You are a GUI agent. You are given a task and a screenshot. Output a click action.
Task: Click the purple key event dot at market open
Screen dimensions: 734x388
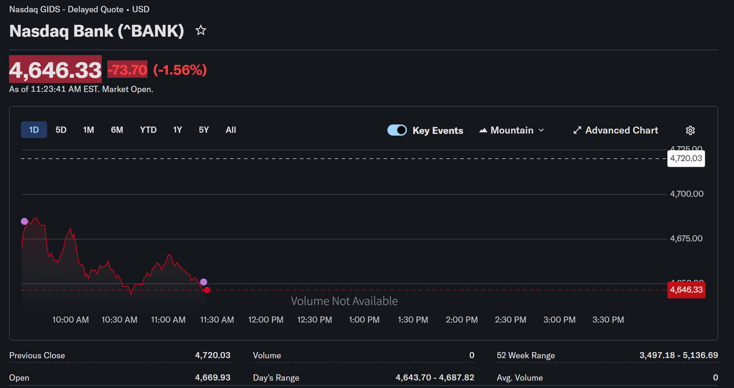click(24, 221)
